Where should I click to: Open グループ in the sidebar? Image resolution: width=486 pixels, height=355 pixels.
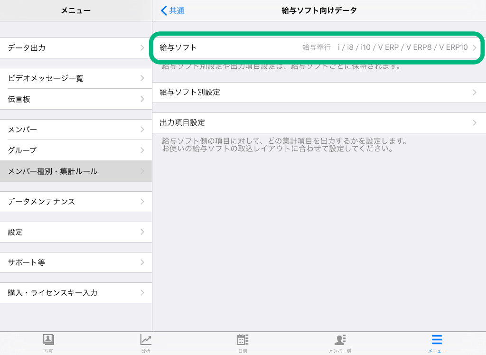76,150
